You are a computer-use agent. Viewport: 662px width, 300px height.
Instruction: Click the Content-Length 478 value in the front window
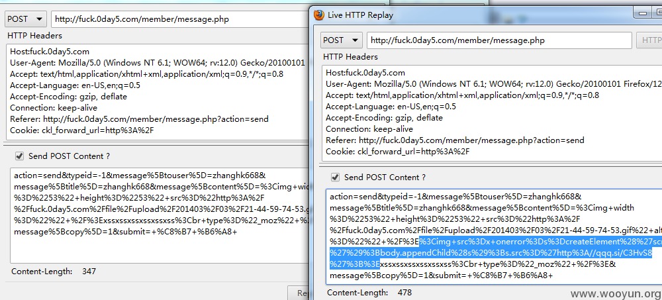404,293
